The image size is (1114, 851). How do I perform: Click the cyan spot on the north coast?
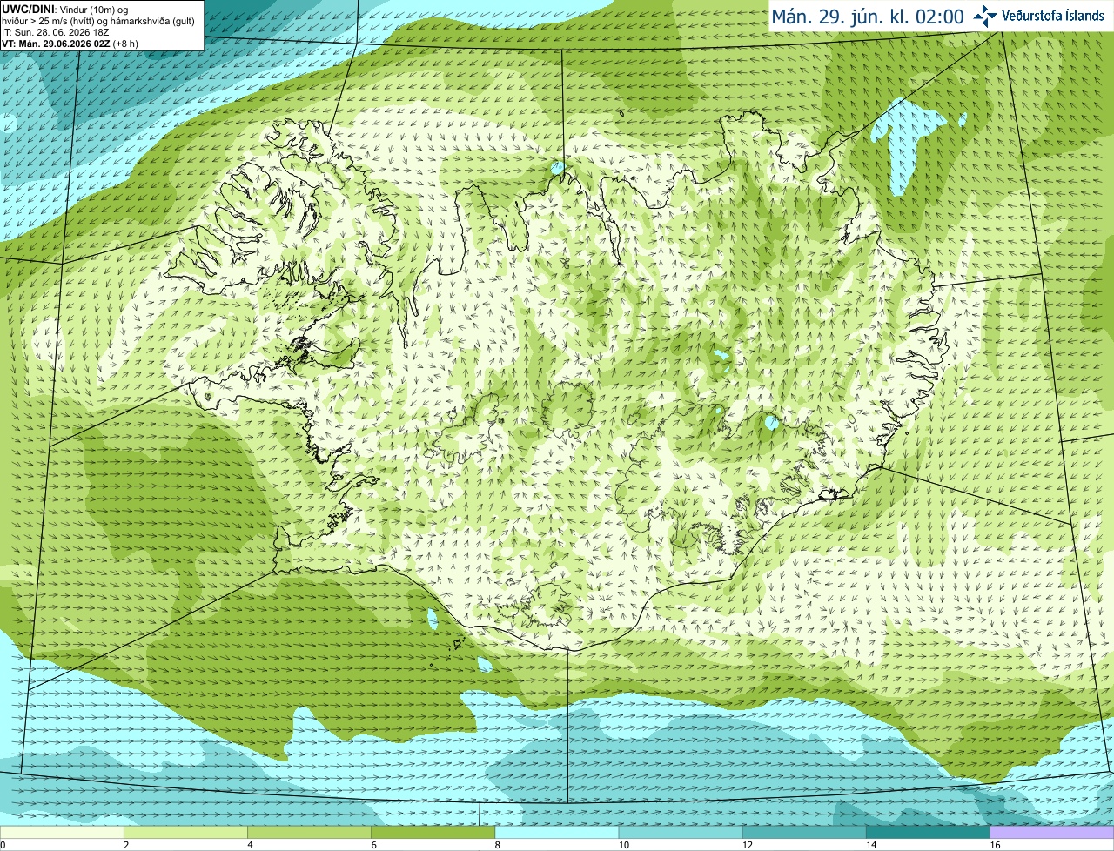(558, 166)
